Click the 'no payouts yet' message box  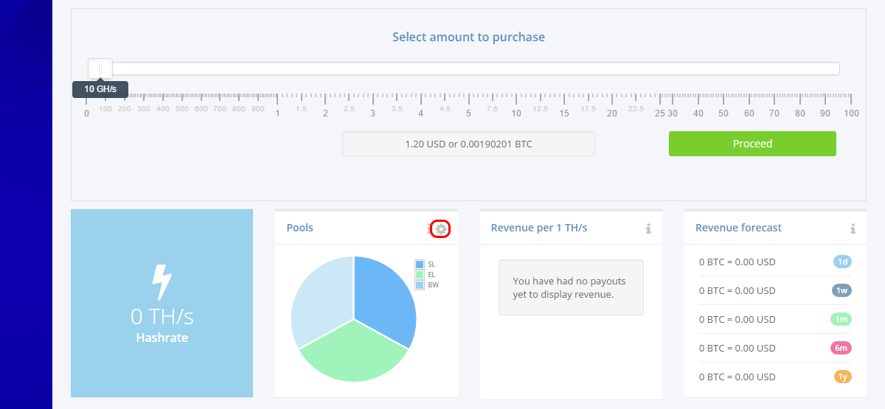pos(571,287)
